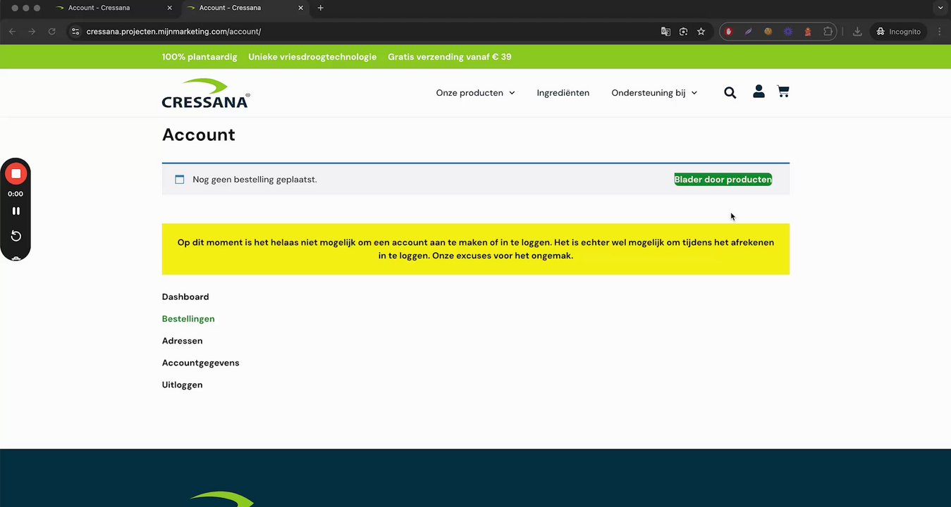Open the Adressen account link
The width and height of the screenshot is (951, 507).
click(x=182, y=341)
